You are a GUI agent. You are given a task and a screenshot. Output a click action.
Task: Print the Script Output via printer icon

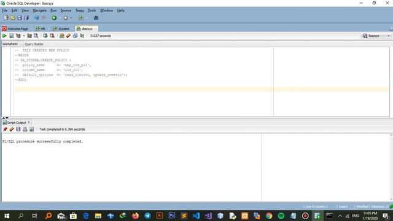coord(25,130)
